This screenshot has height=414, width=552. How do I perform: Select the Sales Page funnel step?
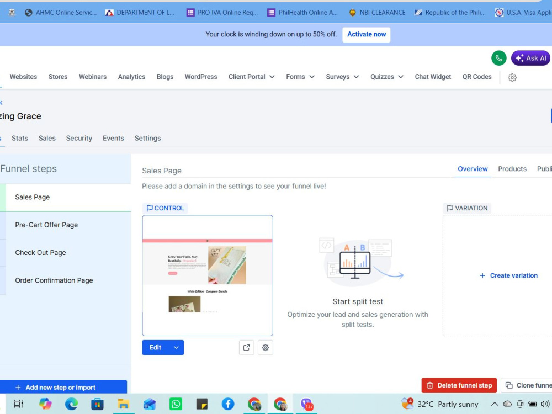point(66,197)
